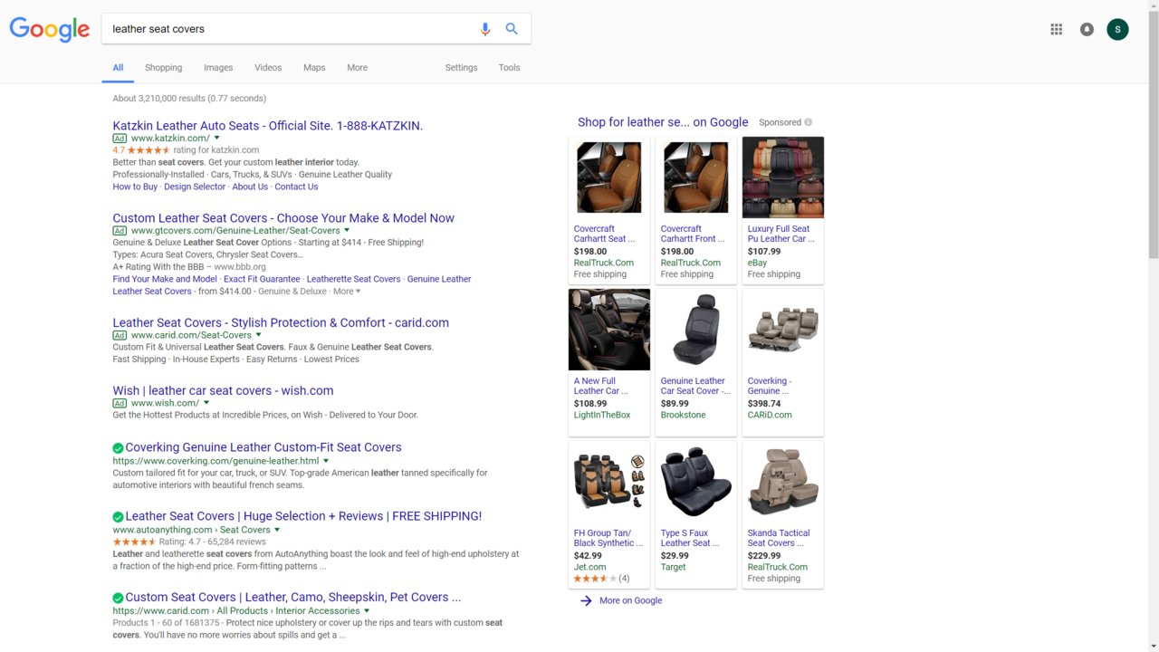Click the star rating under FH Group product
The height and width of the screenshot is (652, 1159).
[595, 579]
